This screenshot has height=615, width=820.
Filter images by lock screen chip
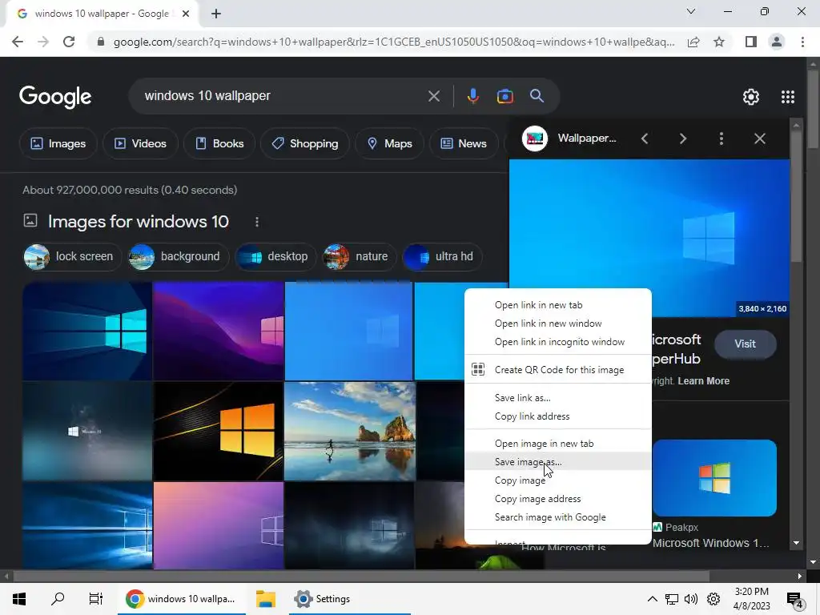tap(72, 257)
